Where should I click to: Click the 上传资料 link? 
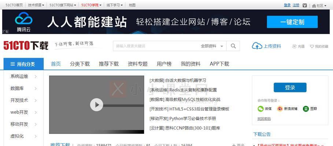tap(272, 46)
